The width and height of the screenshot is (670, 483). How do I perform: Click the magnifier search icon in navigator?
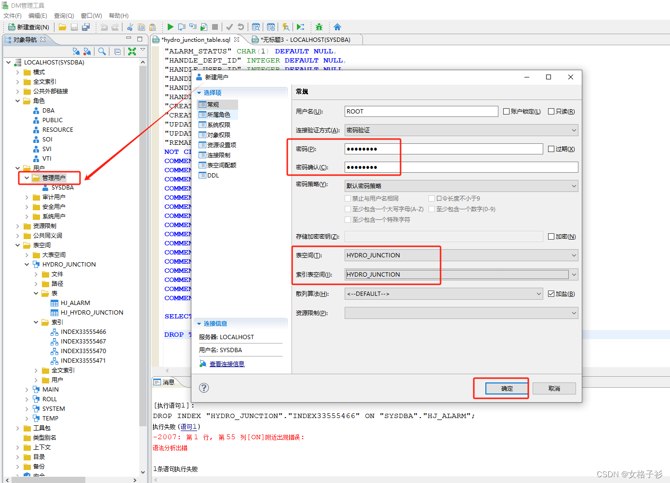pyautogui.click(x=102, y=51)
